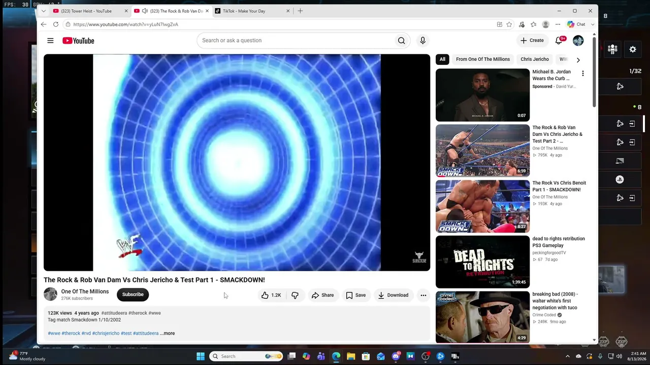The height and width of the screenshot is (365, 650).
Task: Go back in the browser
Action: (x=44, y=24)
